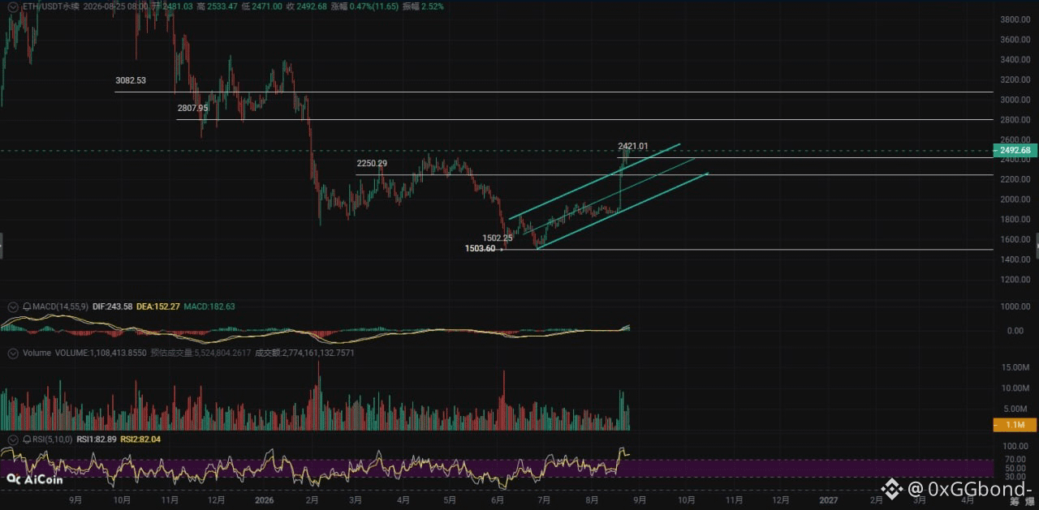1039x510 pixels.
Task: Collapse the Volume indicator pane chevron
Action: point(13,353)
